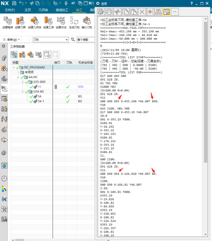This screenshot has height=241, width=212.
Task: Collapse the NC_PROGRAM tree node
Action: click(x=14, y=67)
